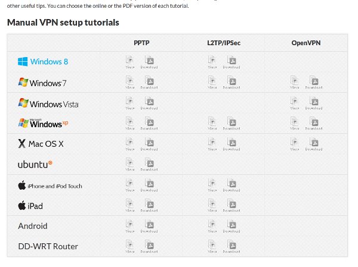View Windows Vista OpenVPN tutorial
Screen dimensions: 358x267
[x=294, y=102]
